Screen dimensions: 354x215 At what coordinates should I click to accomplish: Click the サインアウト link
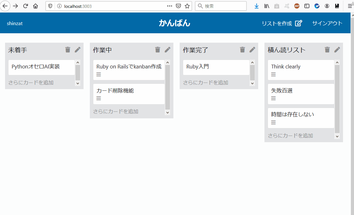point(327,23)
